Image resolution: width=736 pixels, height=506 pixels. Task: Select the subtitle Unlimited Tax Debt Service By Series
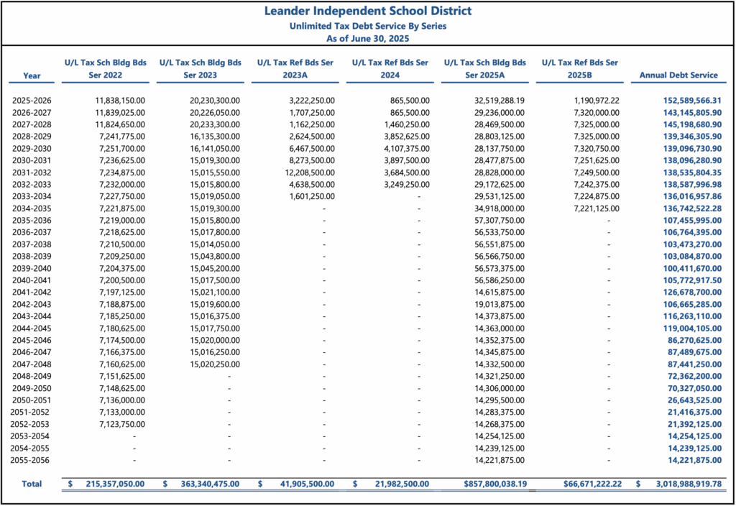(367, 27)
